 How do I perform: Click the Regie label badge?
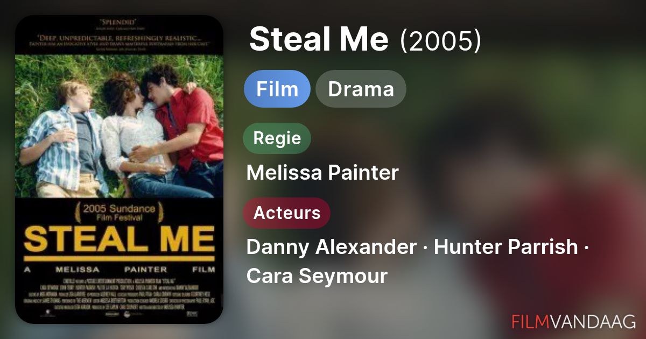tap(277, 138)
